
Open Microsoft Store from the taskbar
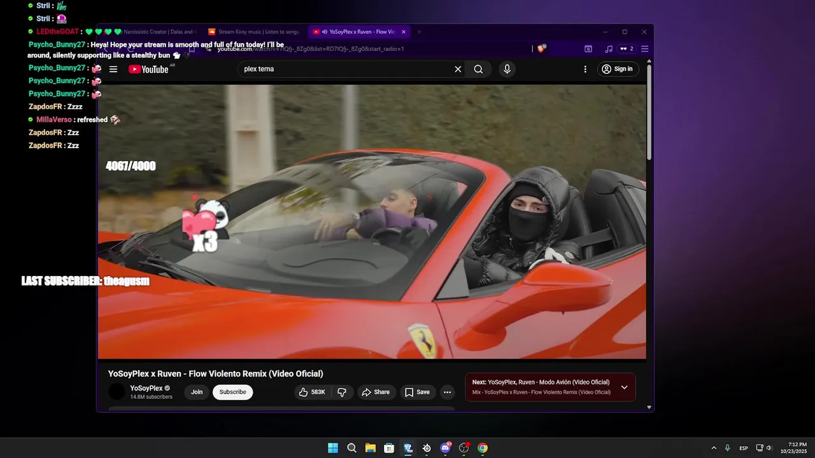(389, 448)
